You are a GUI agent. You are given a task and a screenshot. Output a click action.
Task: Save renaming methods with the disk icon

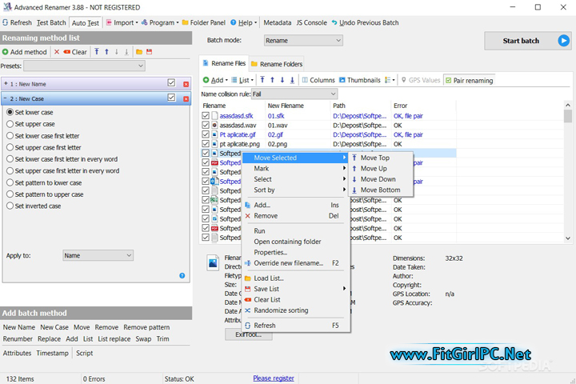coord(149,52)
